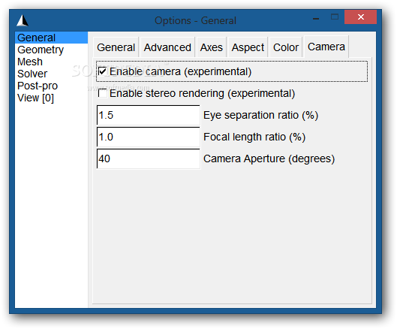Close the Options dialog
This screenshot has height=329, width=397.
tap(360, 17)
